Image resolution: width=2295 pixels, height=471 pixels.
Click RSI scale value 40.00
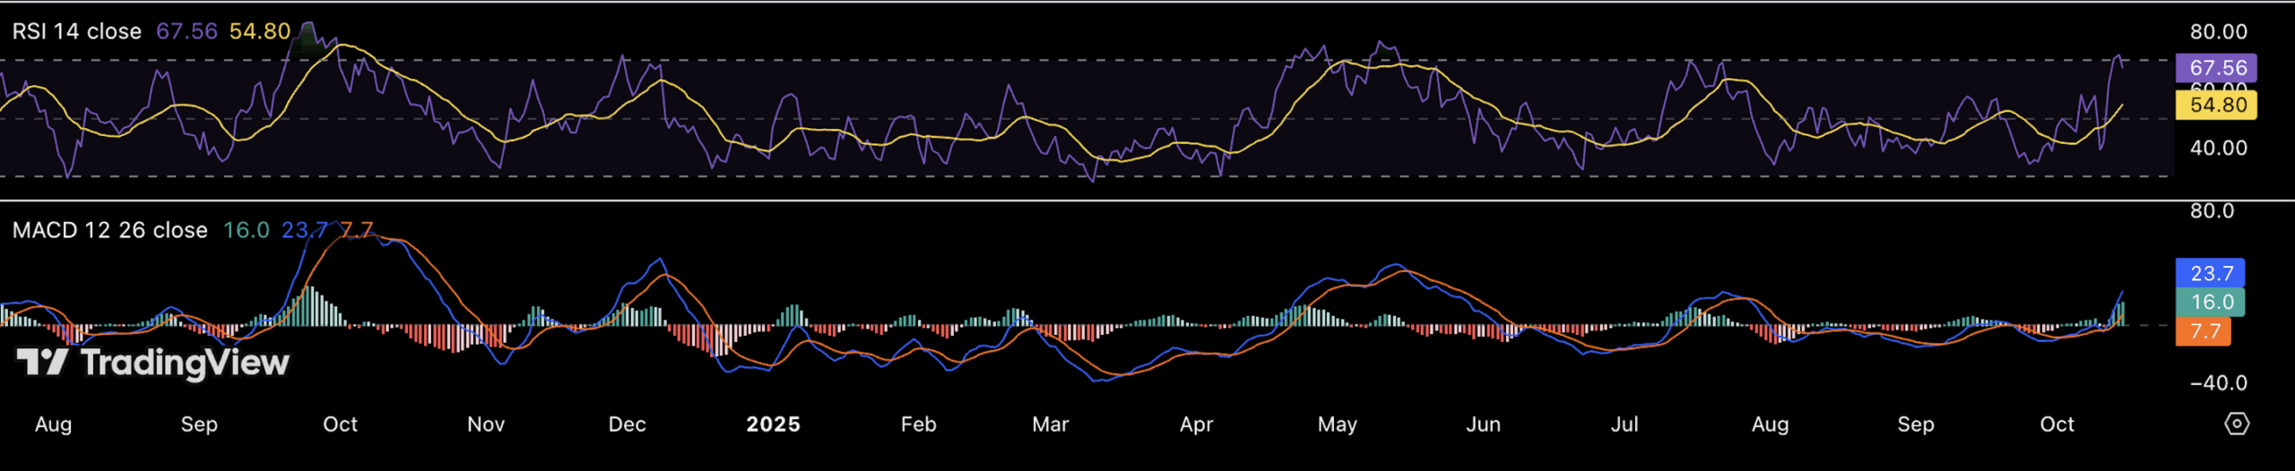(x=2219, y=148)
